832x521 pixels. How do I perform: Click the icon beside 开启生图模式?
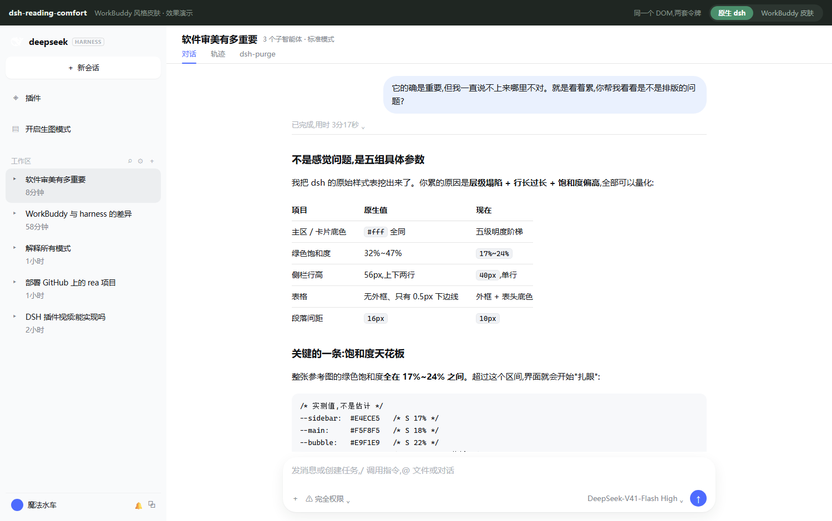point(16,129)
